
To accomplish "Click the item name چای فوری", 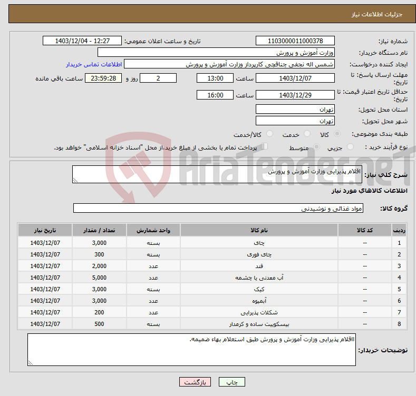I will [x=259, y=254].
